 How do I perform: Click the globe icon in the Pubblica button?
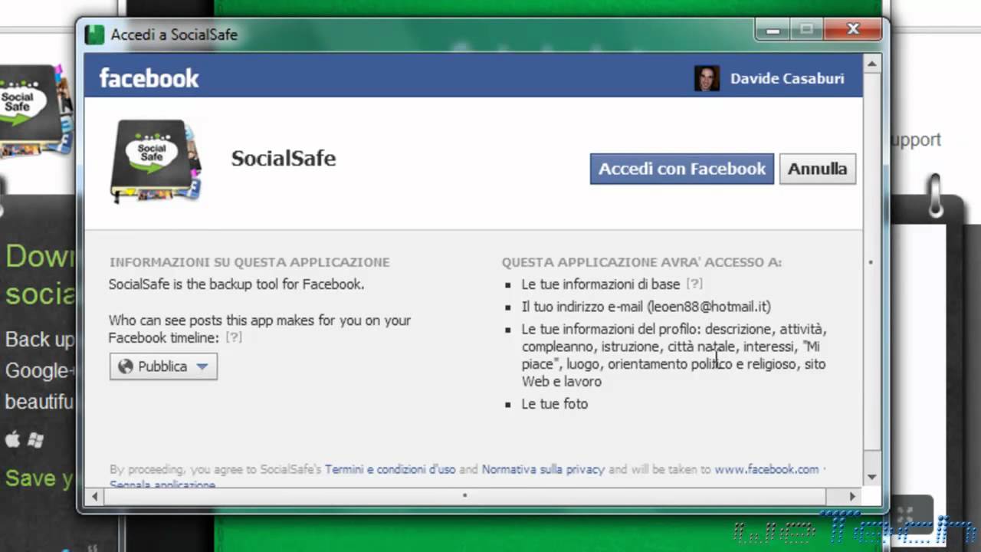[126, 366]
